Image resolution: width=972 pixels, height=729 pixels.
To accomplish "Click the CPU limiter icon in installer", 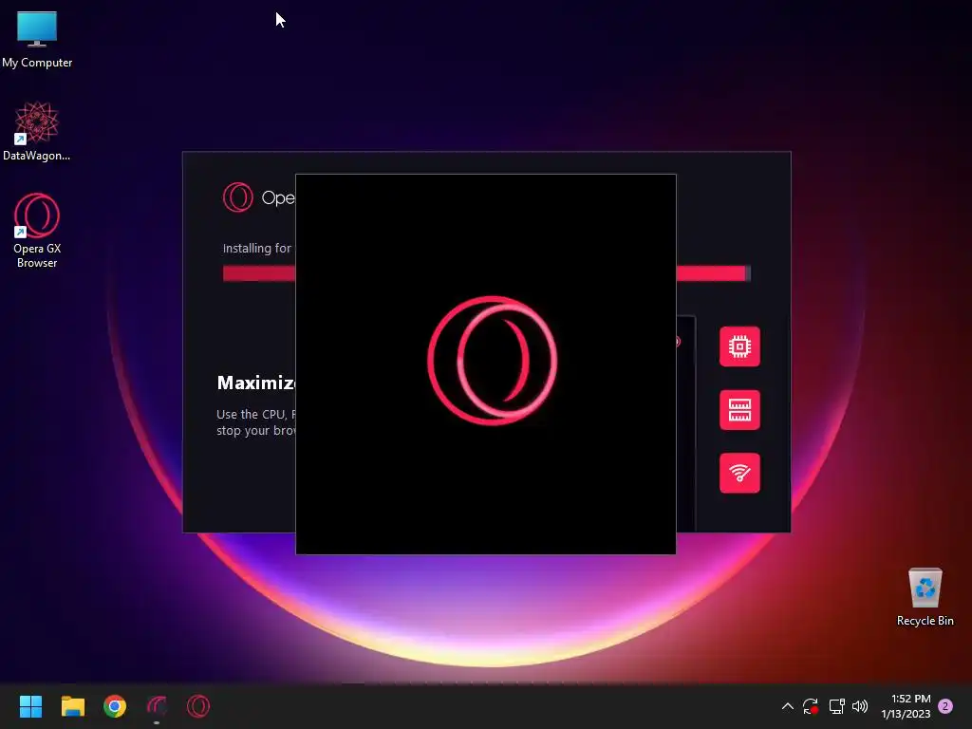I will point(739,346).
